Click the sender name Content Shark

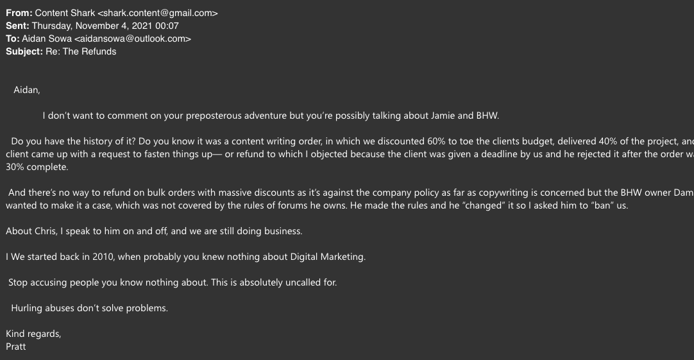point(65,13)
